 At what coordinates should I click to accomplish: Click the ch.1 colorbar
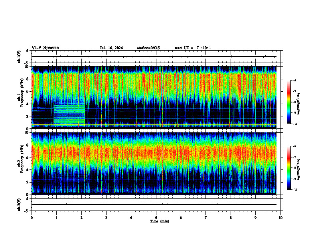pyautogui.click(x=288, y=102)
